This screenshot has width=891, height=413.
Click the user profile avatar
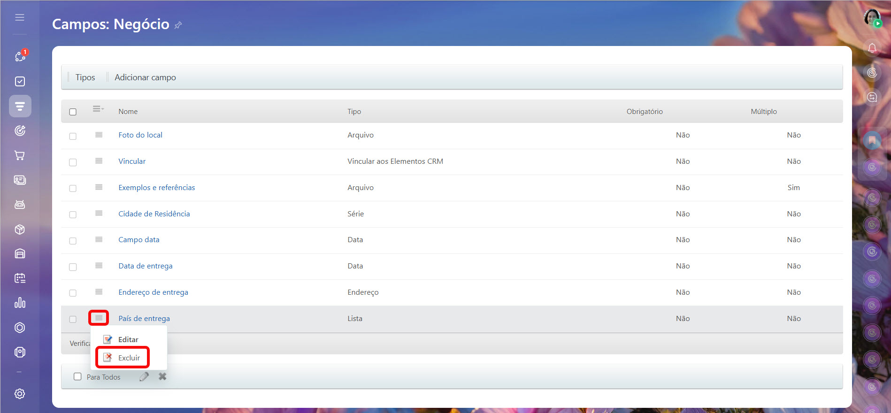click(872, 18)
